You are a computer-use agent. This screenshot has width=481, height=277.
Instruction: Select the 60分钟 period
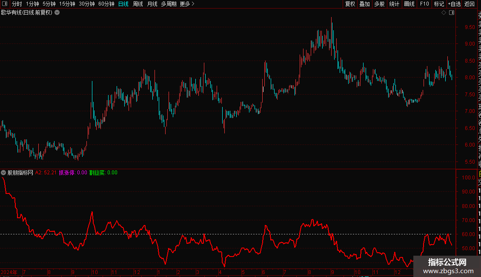(106, 4)
